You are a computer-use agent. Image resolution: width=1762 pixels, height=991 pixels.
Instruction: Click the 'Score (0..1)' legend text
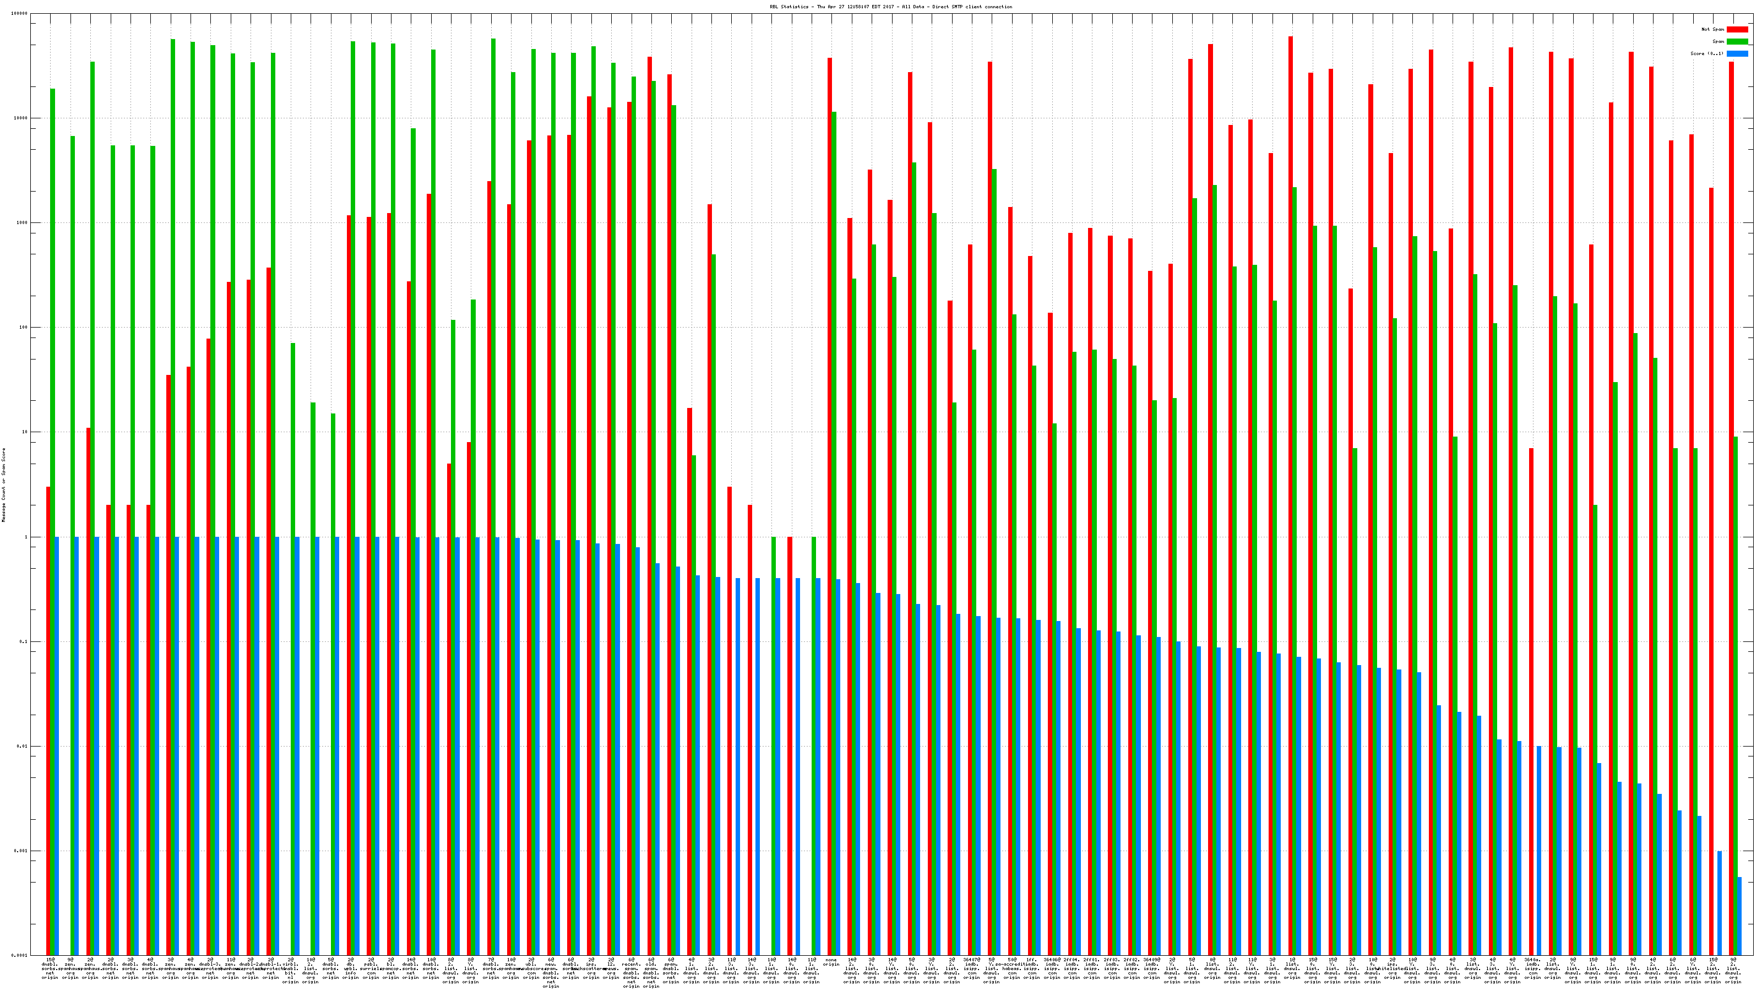pos(1706,53)
